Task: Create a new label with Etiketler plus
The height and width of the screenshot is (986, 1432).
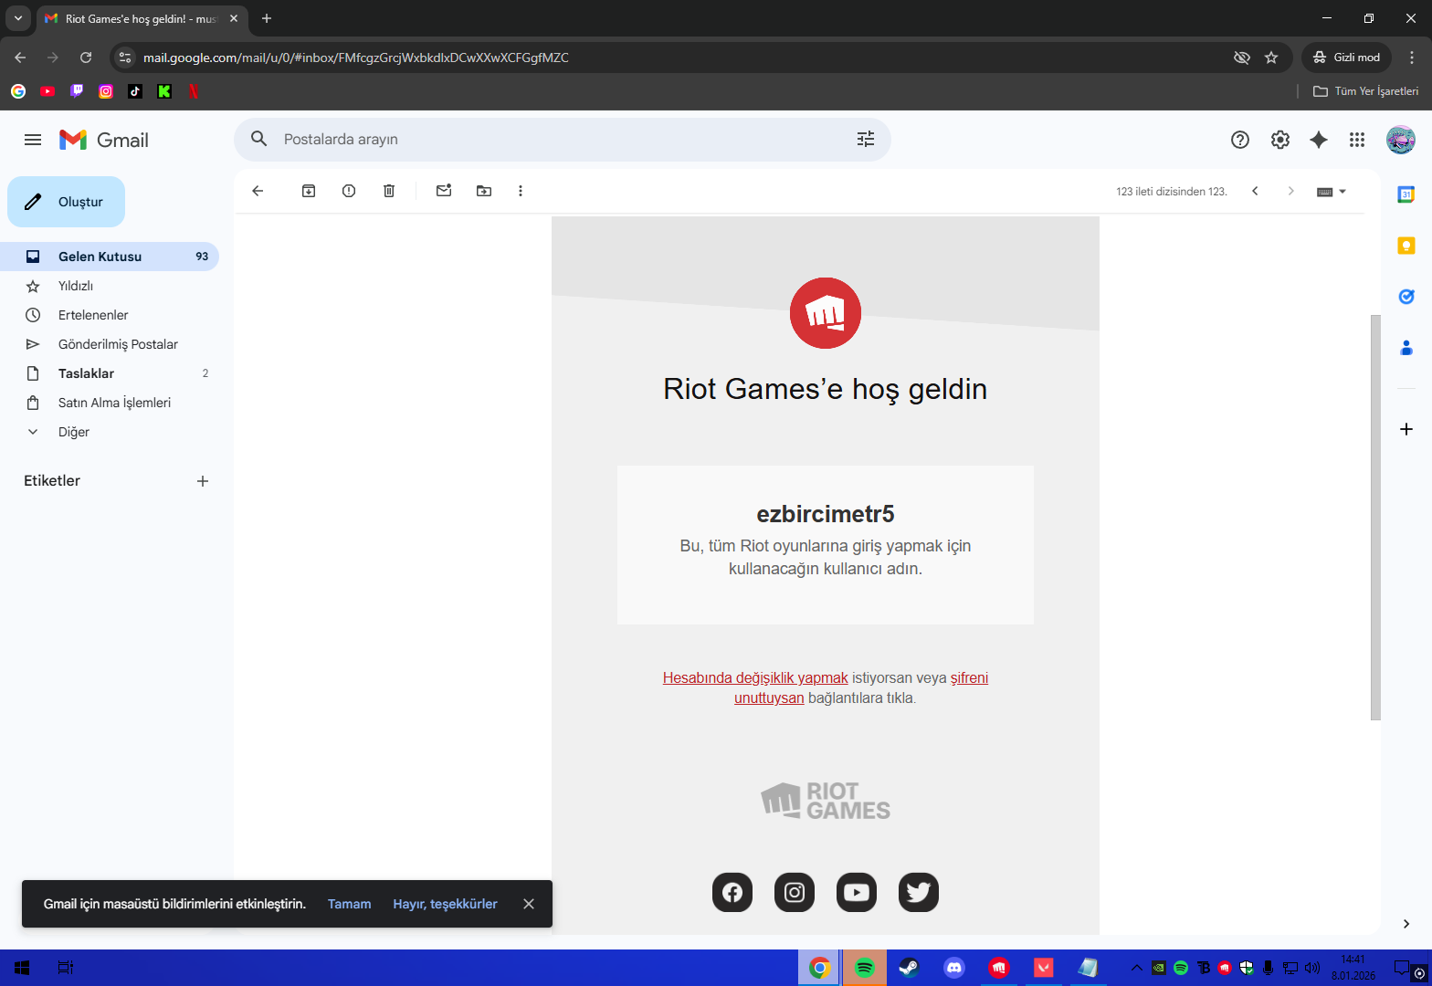Action: click(x=203, y=481)
